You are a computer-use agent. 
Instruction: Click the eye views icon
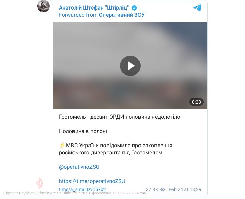(x=163, y=189)
